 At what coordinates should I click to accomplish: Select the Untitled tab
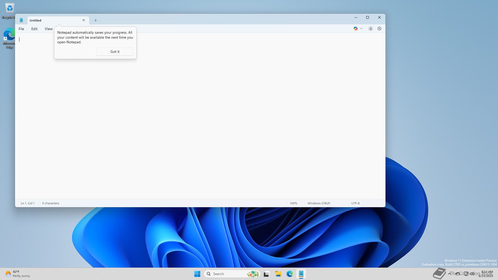(52, 20)
